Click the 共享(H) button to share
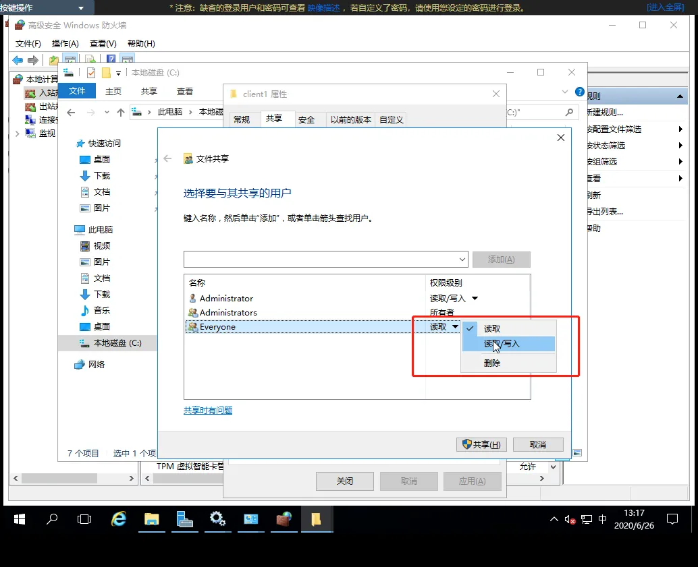Viewport: 698px width, 567px height. point(481,444)
